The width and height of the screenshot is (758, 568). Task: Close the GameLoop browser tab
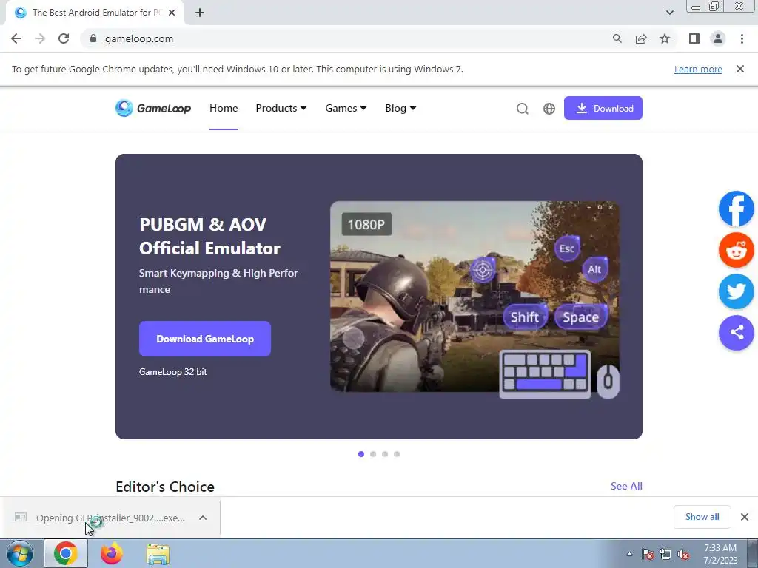click(x=172, y=13)
